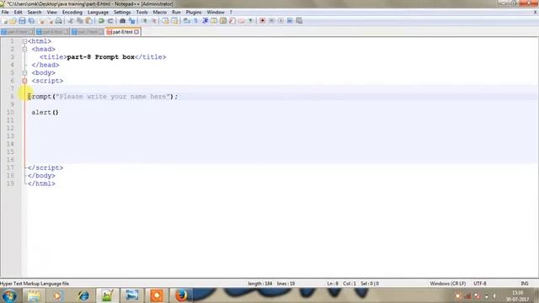Click the prompt string 'Please write your name here'
Image resolution: width=539 pixels, height=303 pixels.
[x=113, y=97]
